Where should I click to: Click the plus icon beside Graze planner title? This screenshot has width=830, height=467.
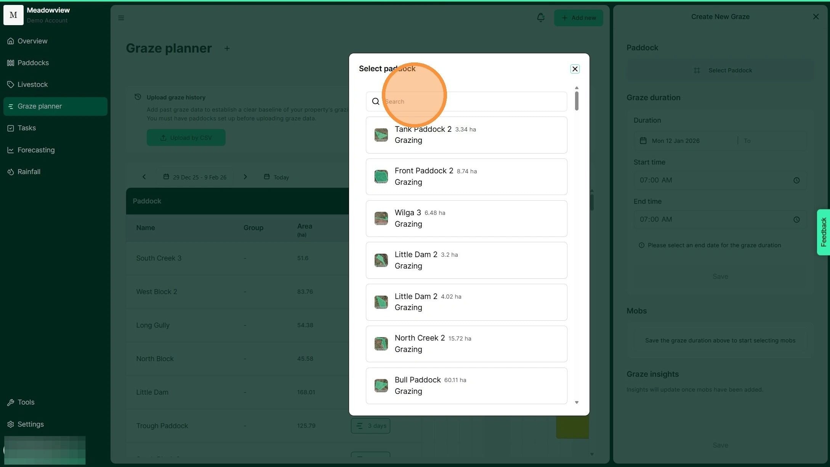pos(227,48)
